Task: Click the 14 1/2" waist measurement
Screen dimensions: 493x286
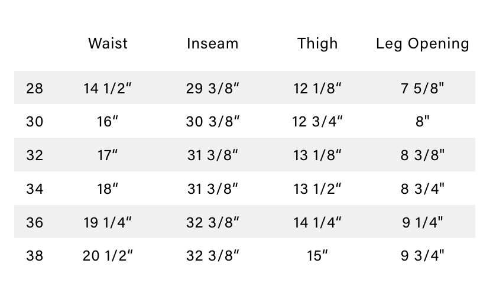Action: (x=108, y=89)
